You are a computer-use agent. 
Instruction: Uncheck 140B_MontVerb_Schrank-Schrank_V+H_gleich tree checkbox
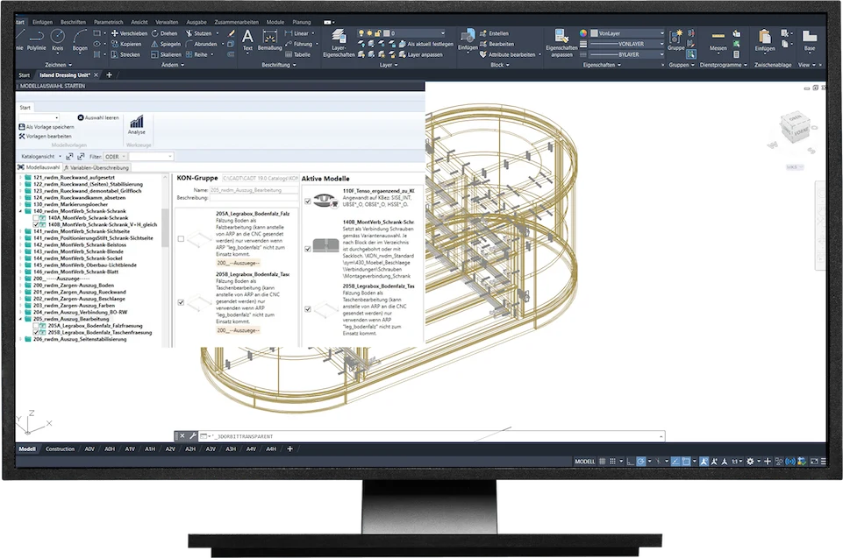pyautogui.click(x=37, y=225)
